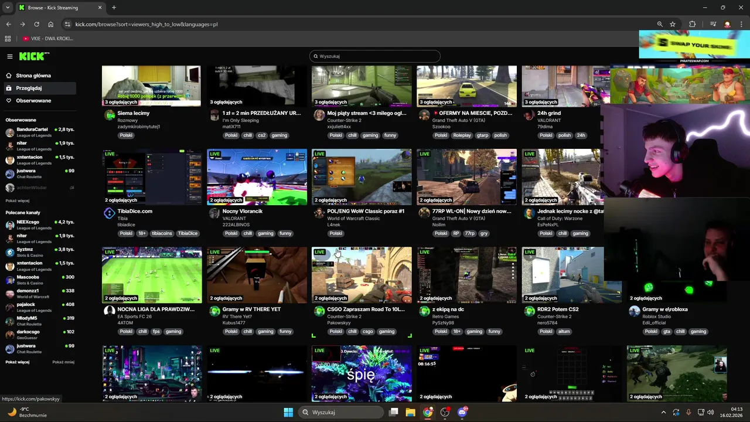Open Obserwowane in the sidebar
750x422 pixels.
(x=33, y=101)
